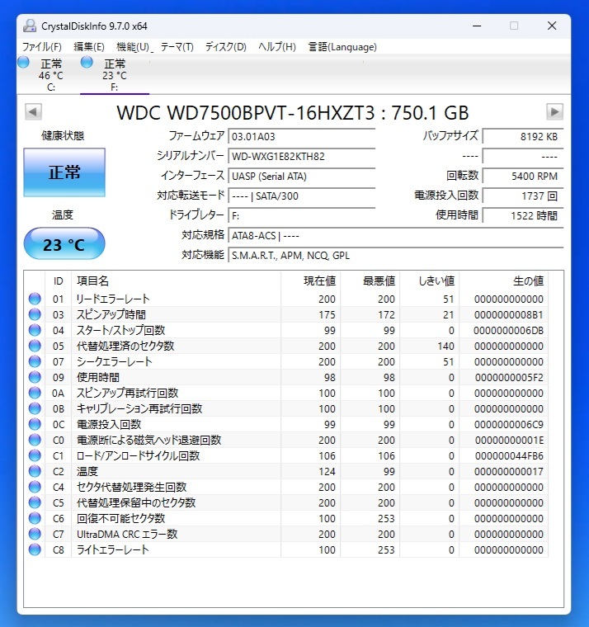The height and width of the screenshot is (627, 589).
Task: Open the 機能(U) menu
Action: [132, 47]
